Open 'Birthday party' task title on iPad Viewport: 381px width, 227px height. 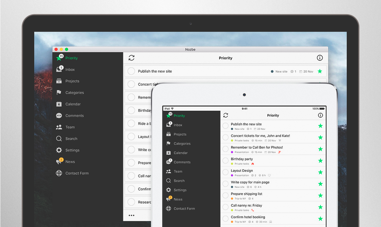[x=242, y=159]
